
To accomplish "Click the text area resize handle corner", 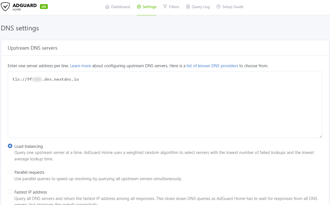I will (321, 136).
